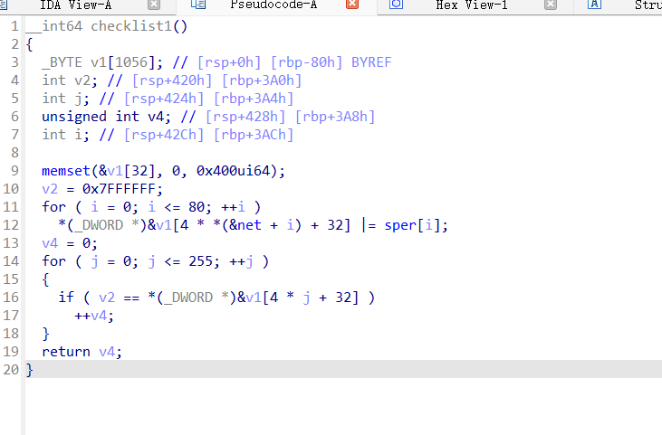Click the Structures tab icon
The height and width of the screenshot is (435, 662).
coord(594,5)
